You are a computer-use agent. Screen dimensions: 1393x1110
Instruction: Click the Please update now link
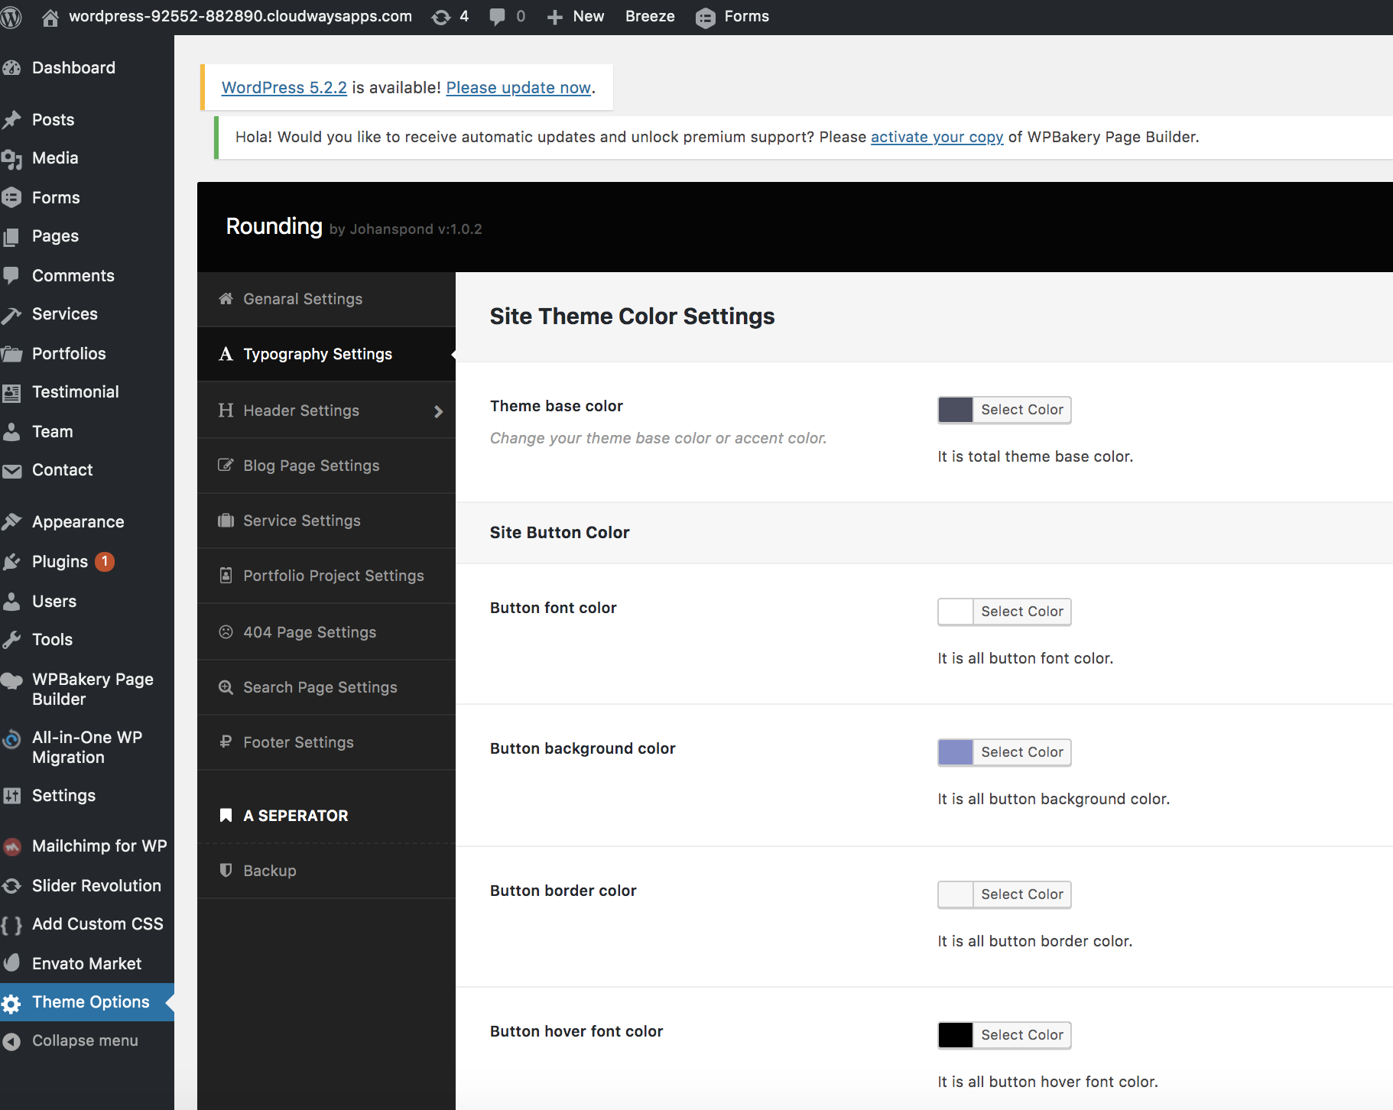coord(518,88)
